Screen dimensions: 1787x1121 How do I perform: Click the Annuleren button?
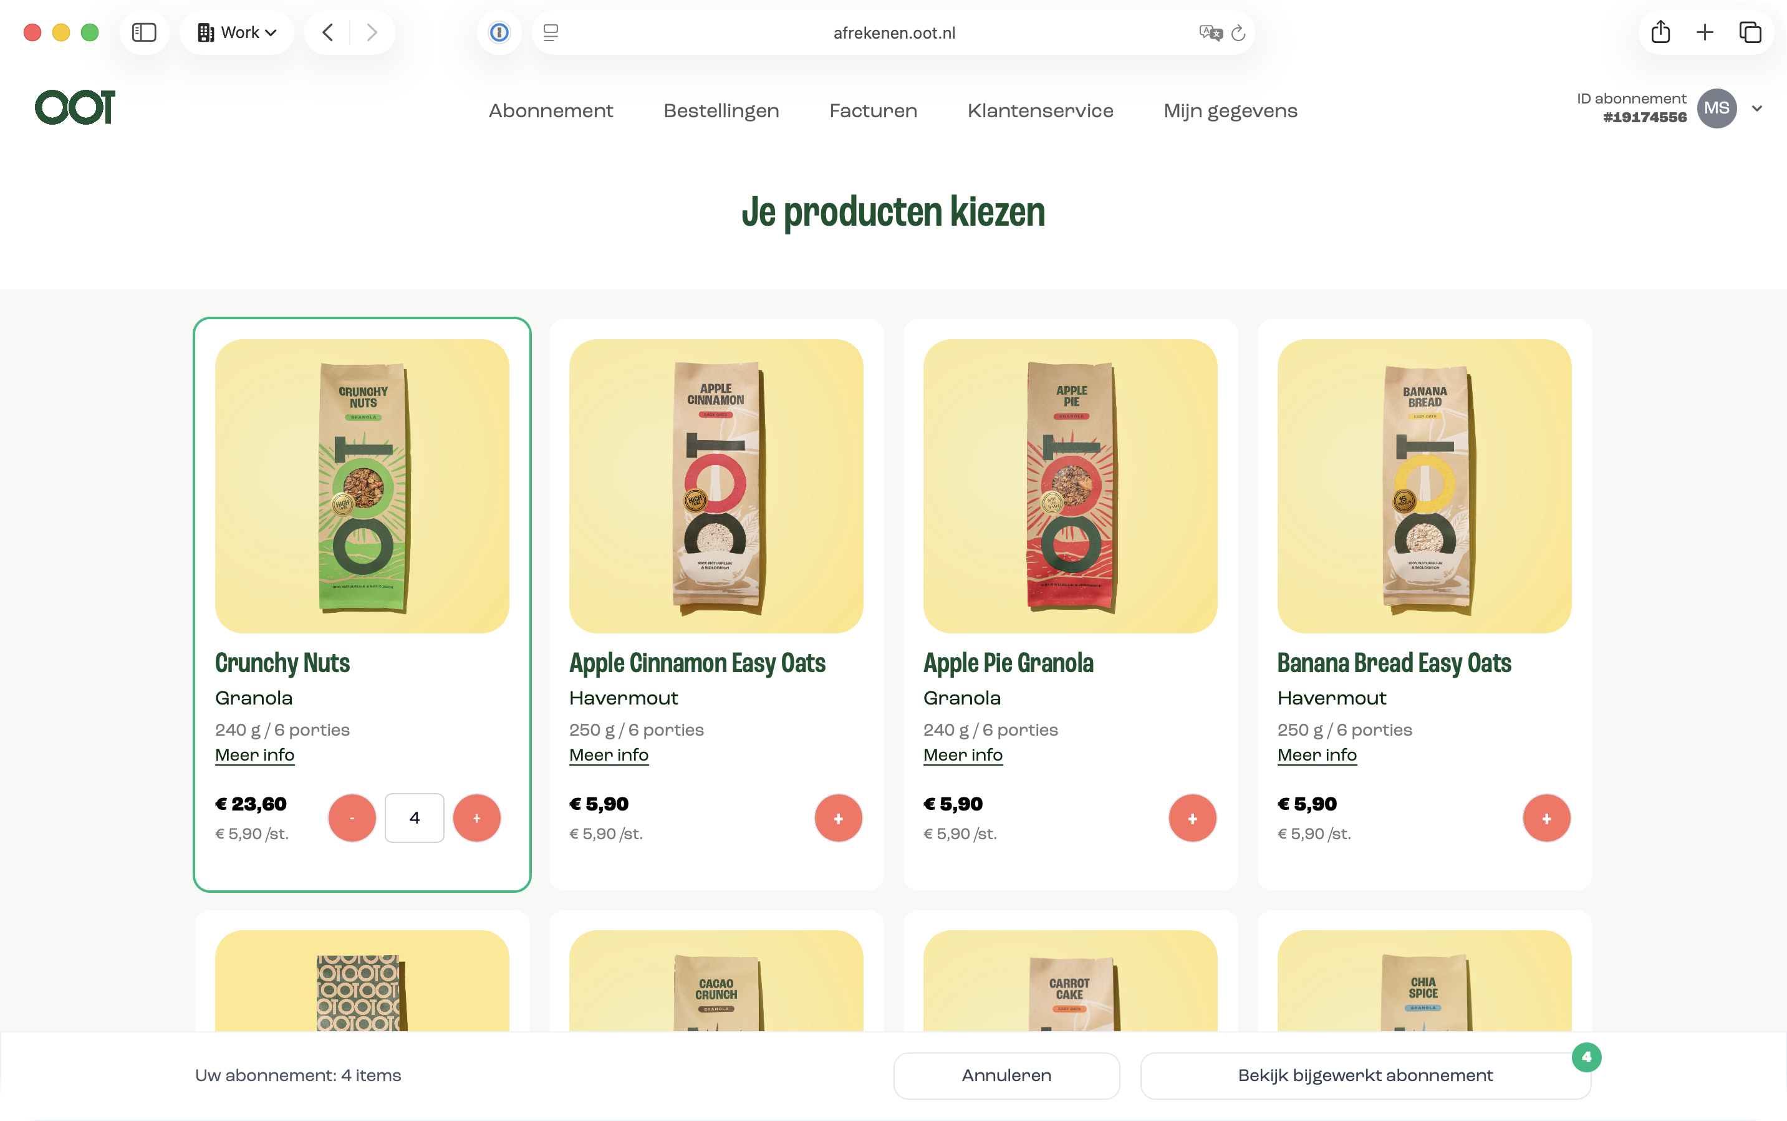coord(1006,1075)
